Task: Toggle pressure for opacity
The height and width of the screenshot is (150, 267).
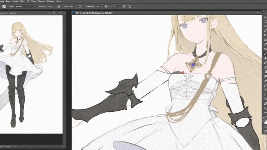Action: (59, 6)
